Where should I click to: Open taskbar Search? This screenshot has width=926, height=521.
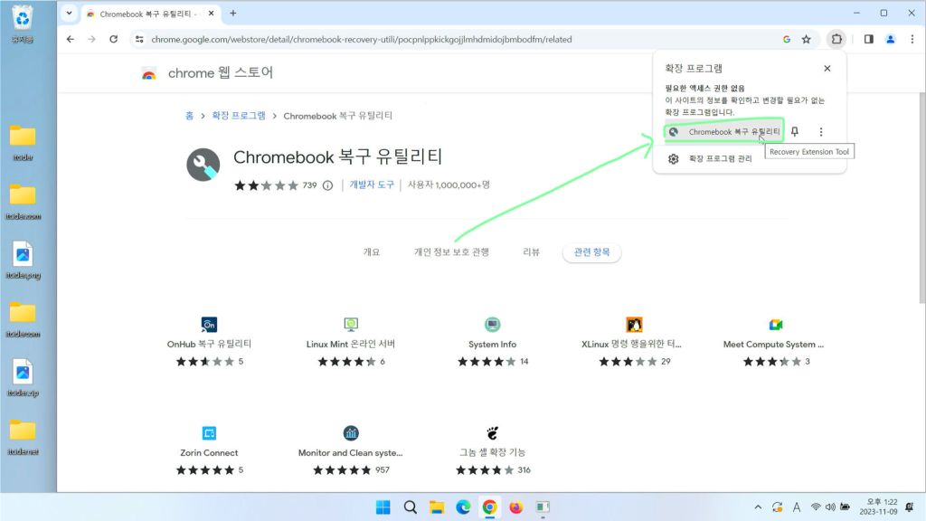410,507
